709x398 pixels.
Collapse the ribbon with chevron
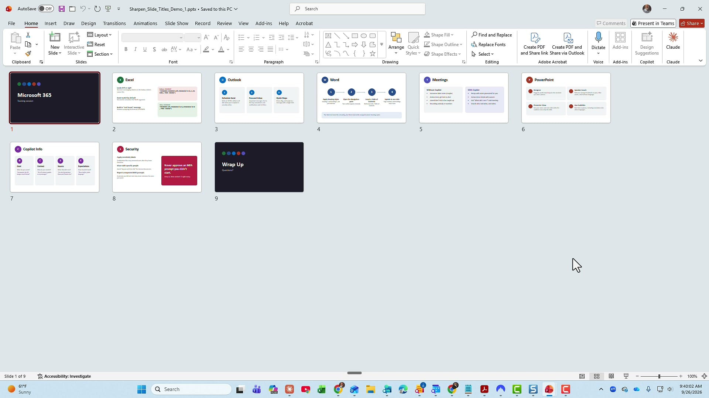[701, 61]
